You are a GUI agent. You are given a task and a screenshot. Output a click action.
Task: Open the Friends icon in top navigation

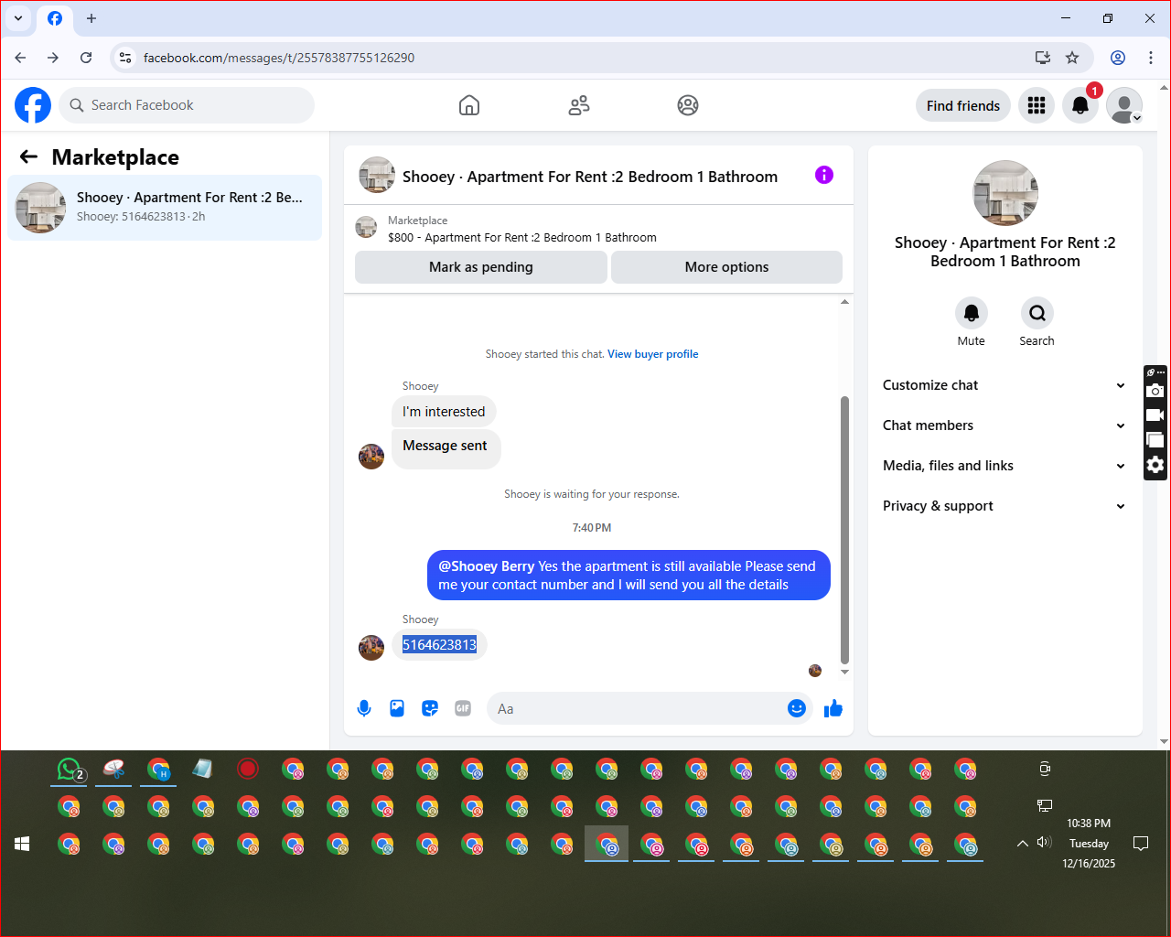[x=579, y=105]
